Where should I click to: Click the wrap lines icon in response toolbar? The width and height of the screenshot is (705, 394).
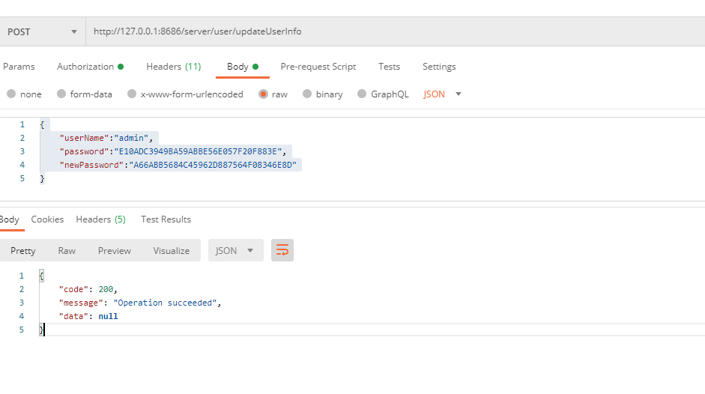tap(282, 250)
